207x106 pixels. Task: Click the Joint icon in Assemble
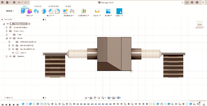tap(72, 11)
